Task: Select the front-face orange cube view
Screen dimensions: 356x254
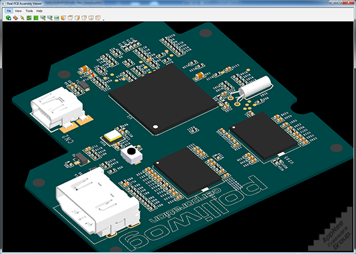Action: point(64,18)
